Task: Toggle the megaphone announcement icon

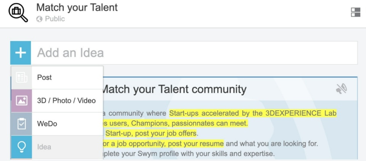Action: (x=341, y=89)
